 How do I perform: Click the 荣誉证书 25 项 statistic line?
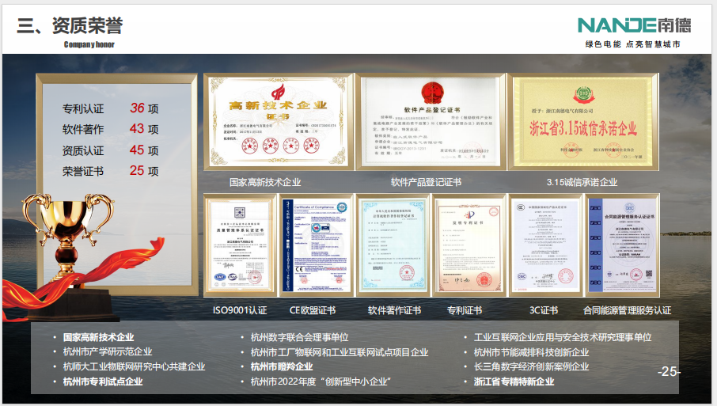[110, 170]
